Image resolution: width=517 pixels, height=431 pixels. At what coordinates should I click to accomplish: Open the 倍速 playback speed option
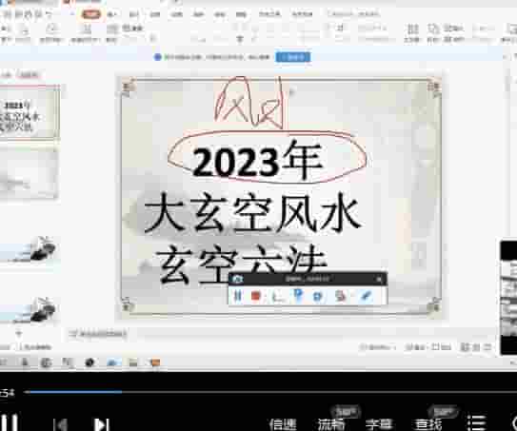[283, 424]
